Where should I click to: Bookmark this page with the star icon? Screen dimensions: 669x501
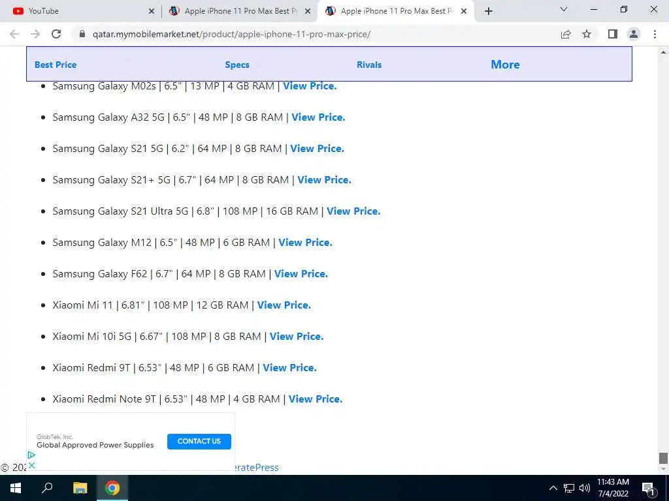click(587, 34)
